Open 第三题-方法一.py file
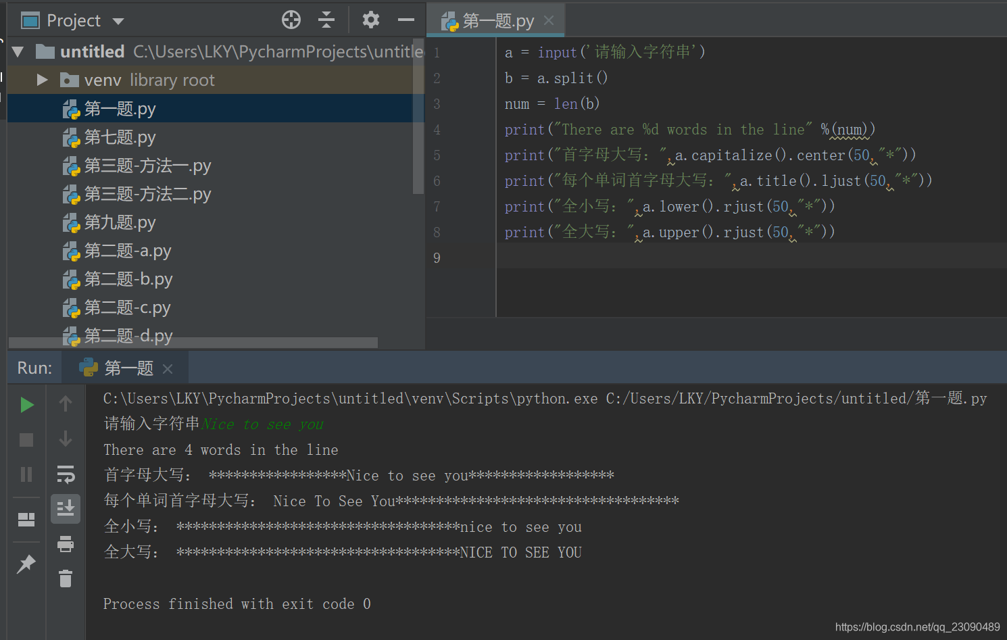This screenshot has height=640, width=1007. tap(137, 166)
